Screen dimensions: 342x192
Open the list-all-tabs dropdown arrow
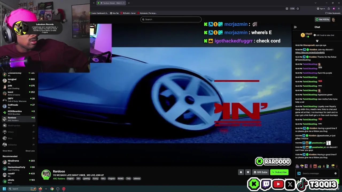pyautogui.click(x=316, y=3)
